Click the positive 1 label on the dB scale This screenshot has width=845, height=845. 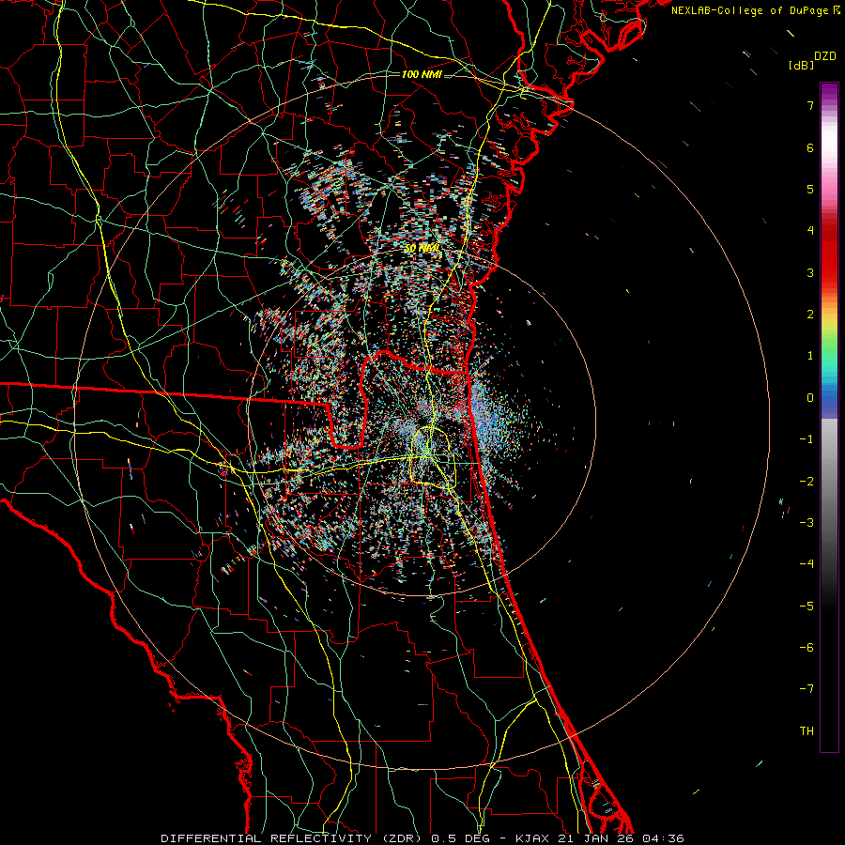810,356
